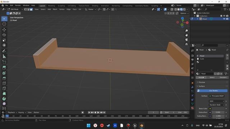This screenshot has width=230, height=129.
Task: Open the Face menu in viewport header
Action: (74, 9)
